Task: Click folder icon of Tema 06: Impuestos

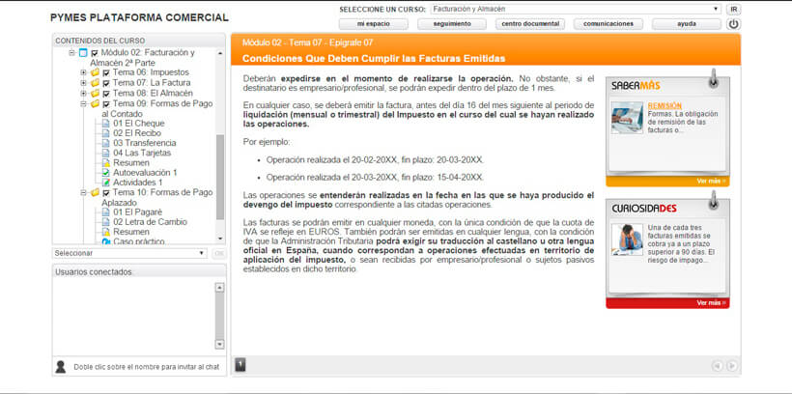Action: (95, 72)
